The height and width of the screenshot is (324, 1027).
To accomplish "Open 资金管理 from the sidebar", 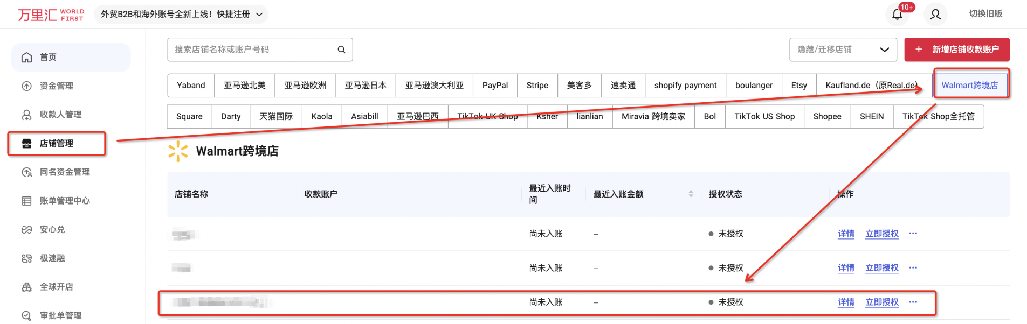I will pos(56,86).
